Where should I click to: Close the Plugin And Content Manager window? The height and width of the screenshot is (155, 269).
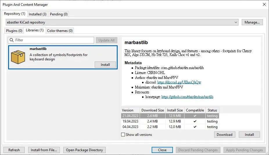click(x=264, y=4)
